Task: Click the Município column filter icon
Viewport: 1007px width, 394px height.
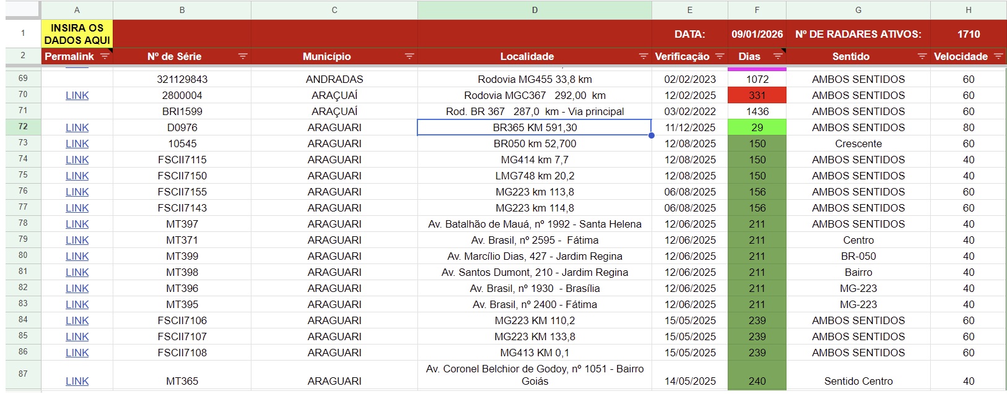Action: click(x=409, y=56)
